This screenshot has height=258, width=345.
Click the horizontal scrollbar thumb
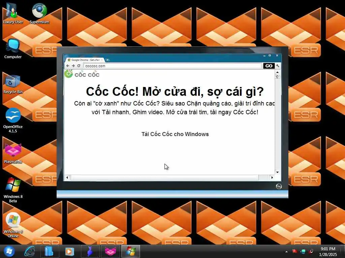(164, 177)
